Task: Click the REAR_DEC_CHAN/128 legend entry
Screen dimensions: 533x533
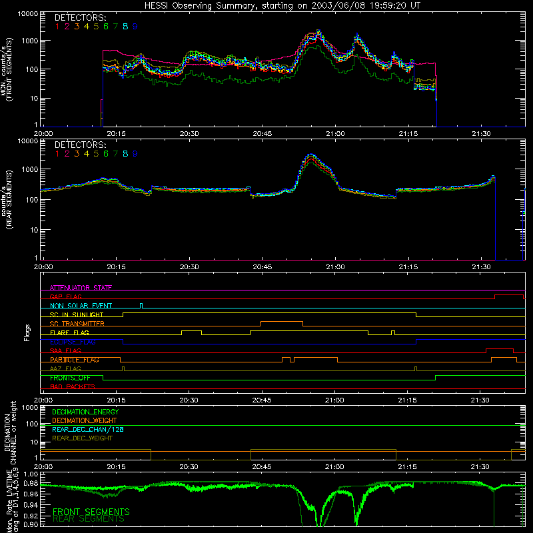Action: [88, 429]
